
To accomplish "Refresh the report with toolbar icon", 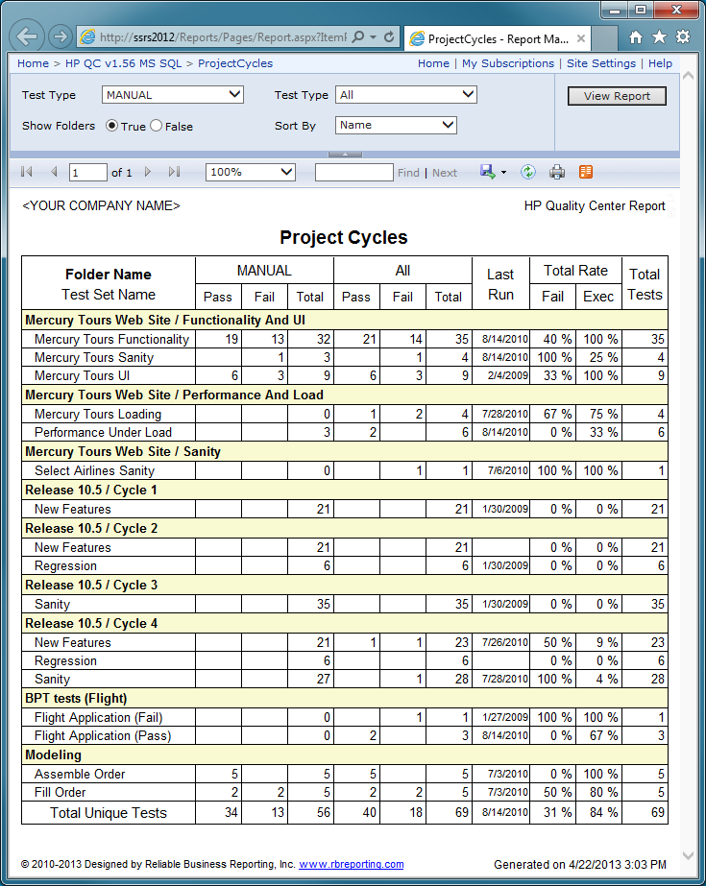I will pyautogui.click(x=528, y=172).
